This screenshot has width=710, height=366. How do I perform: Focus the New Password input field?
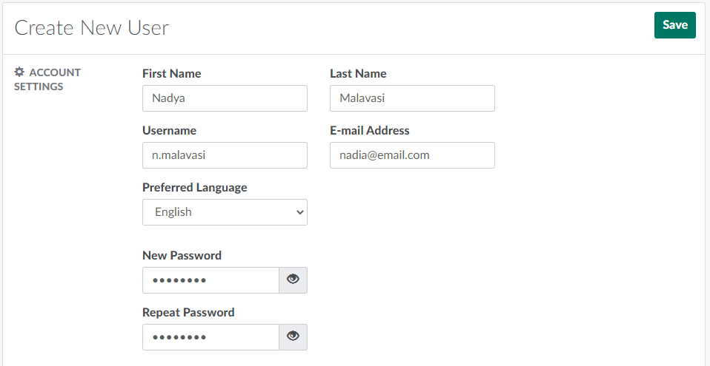[x=210, y=280]
